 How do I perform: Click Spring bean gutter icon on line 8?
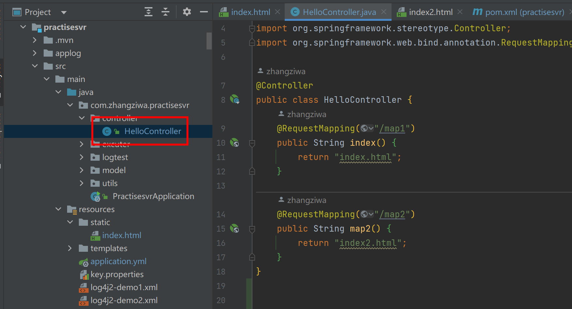235,99
